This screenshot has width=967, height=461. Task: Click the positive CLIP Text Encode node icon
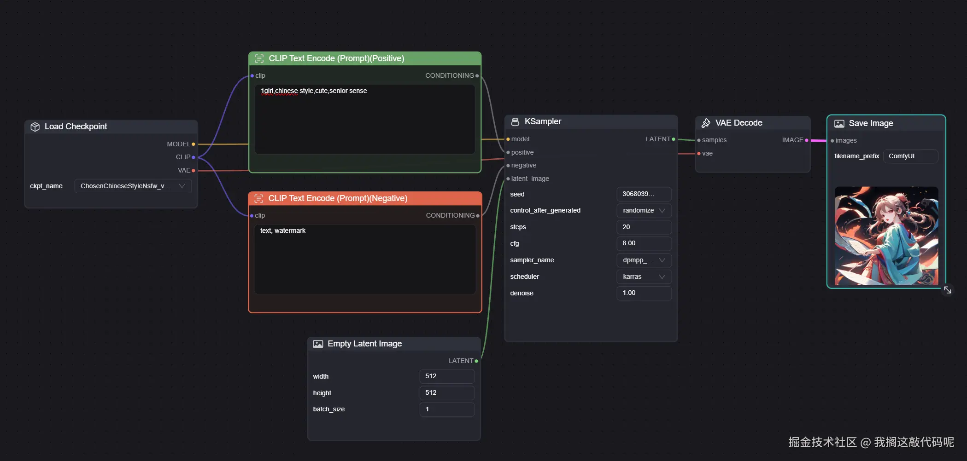[259, 59]
